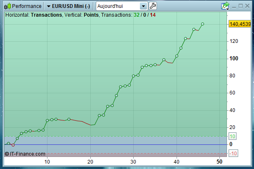Minimize the Performance window

234,7
